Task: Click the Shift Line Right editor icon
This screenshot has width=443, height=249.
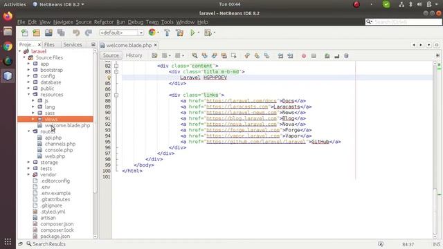Action: pyautogui.click(x=290, y=55)
